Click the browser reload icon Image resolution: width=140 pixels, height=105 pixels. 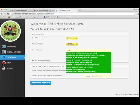[8, 14]
